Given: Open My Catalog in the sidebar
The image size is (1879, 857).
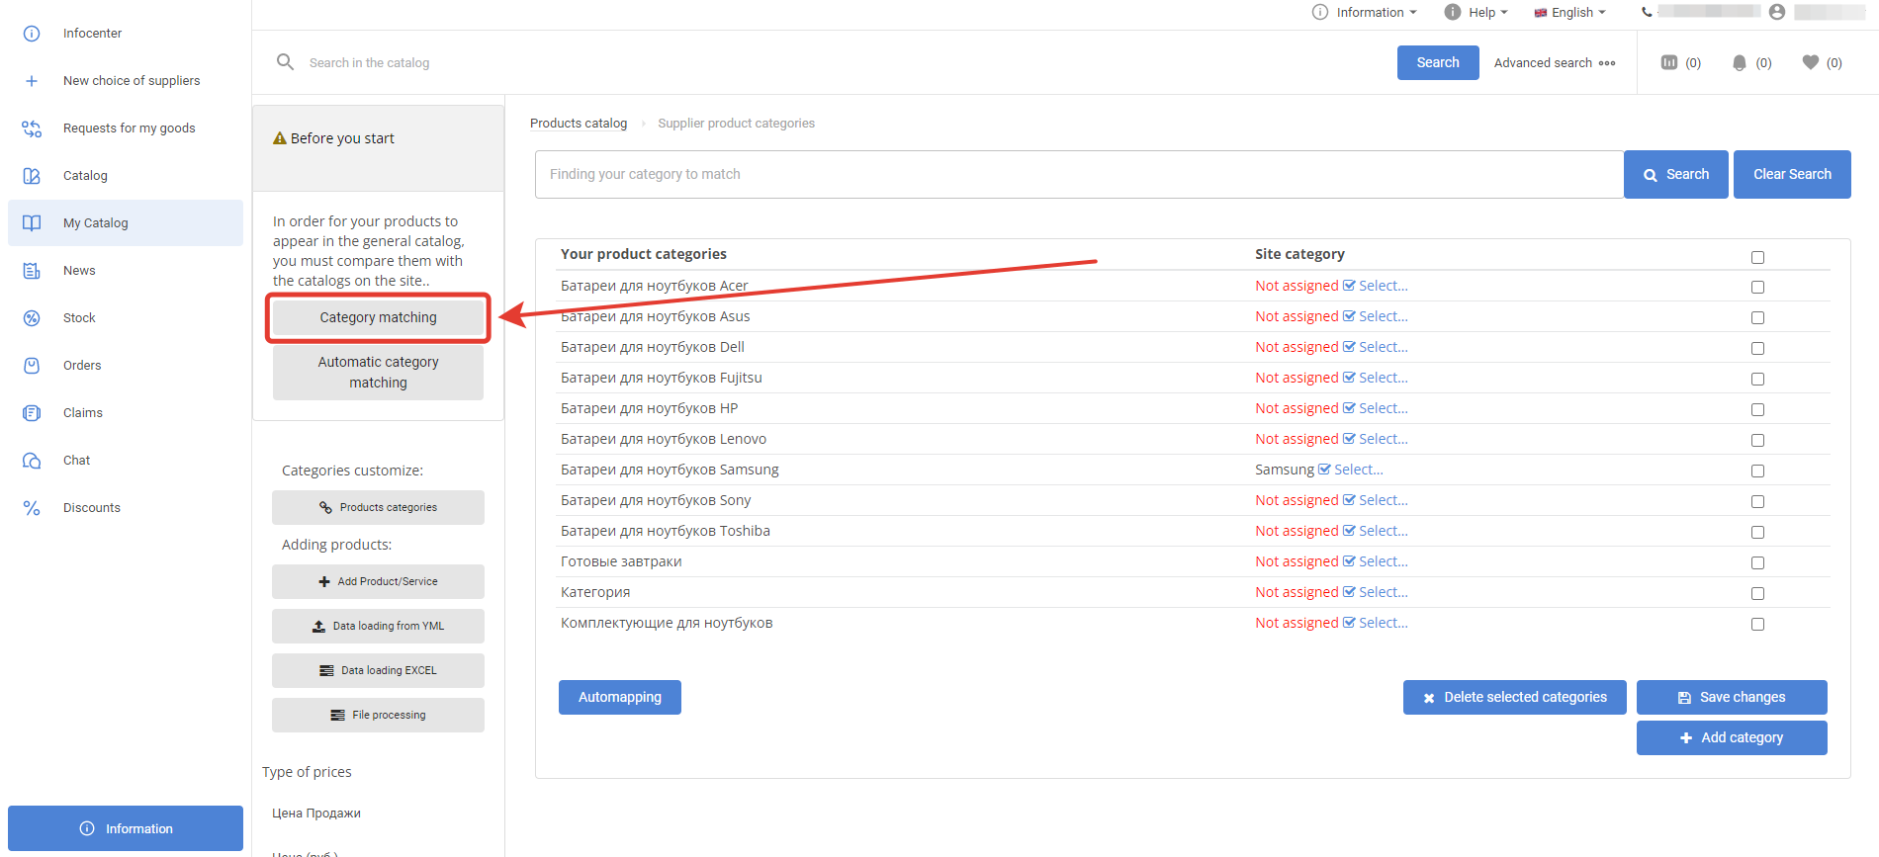Looking at the screenshot, I should (95, 223).
